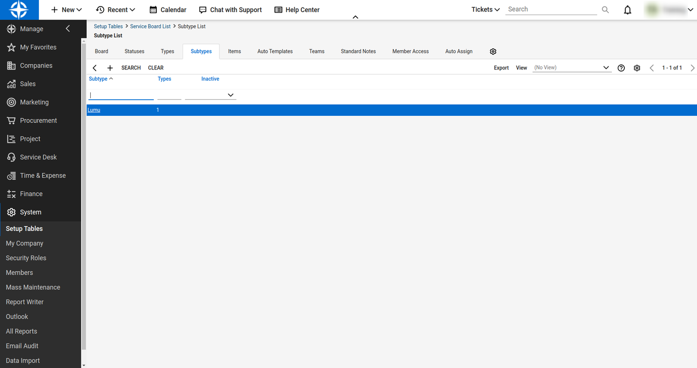Focus the Subtype filter input field
Image resolution: width=697 pixels, height=368 pixels.
pos(121,95)
